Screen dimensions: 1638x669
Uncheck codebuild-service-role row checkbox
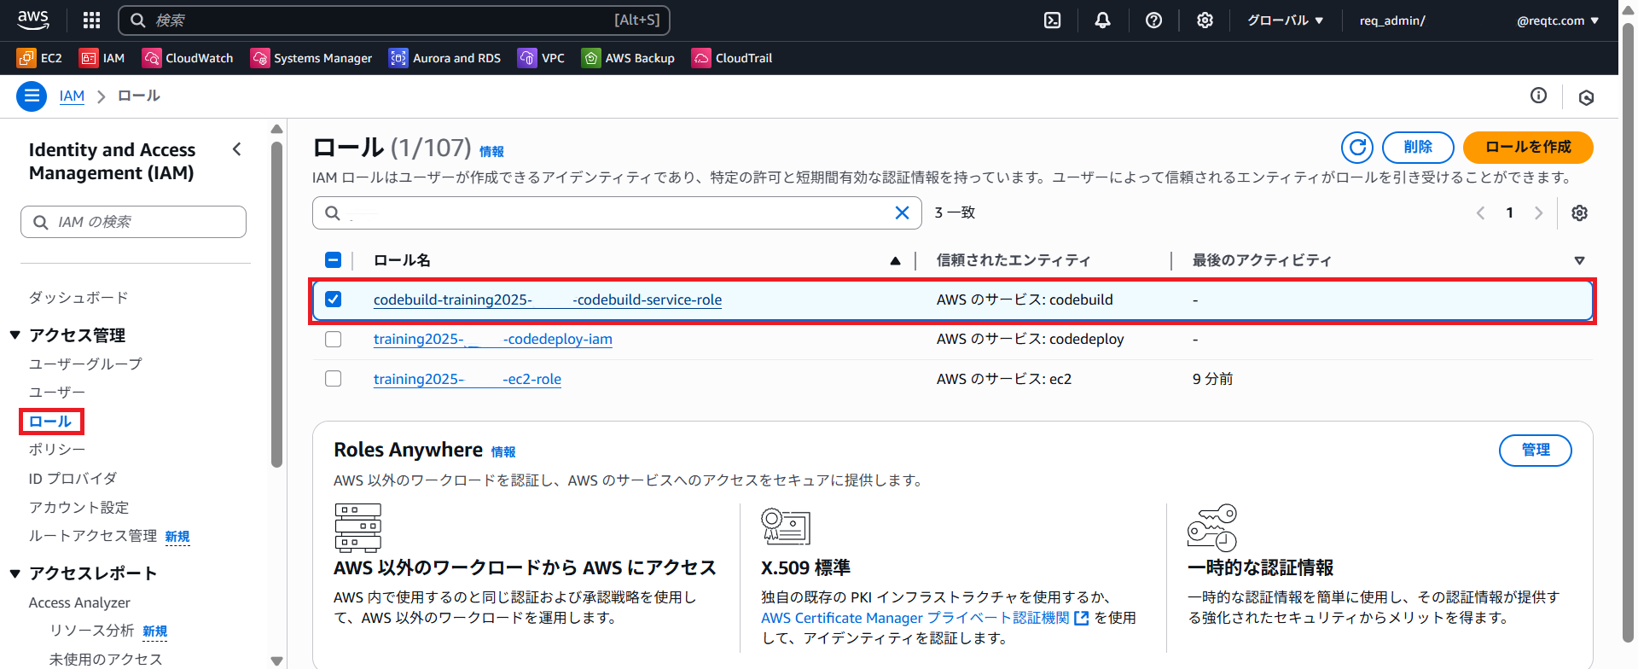point(334,300)
